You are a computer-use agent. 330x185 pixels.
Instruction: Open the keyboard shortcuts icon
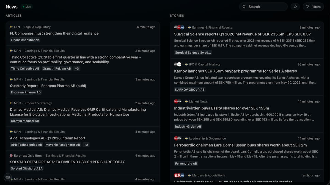pyautogui.click(x=8, y=177)
